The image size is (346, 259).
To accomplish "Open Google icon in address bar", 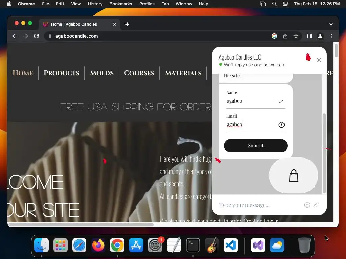I will 274,36.
